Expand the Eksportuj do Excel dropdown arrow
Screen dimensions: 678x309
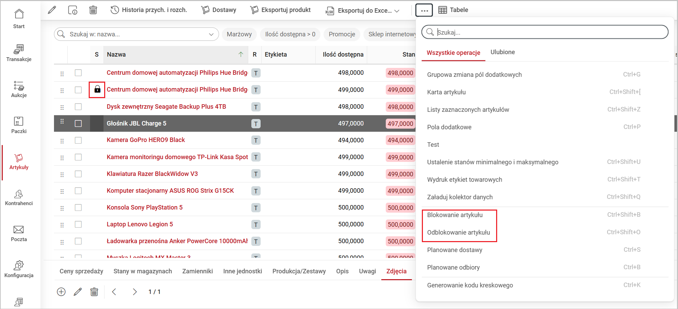pyautogui.click(x=397, y=11)
